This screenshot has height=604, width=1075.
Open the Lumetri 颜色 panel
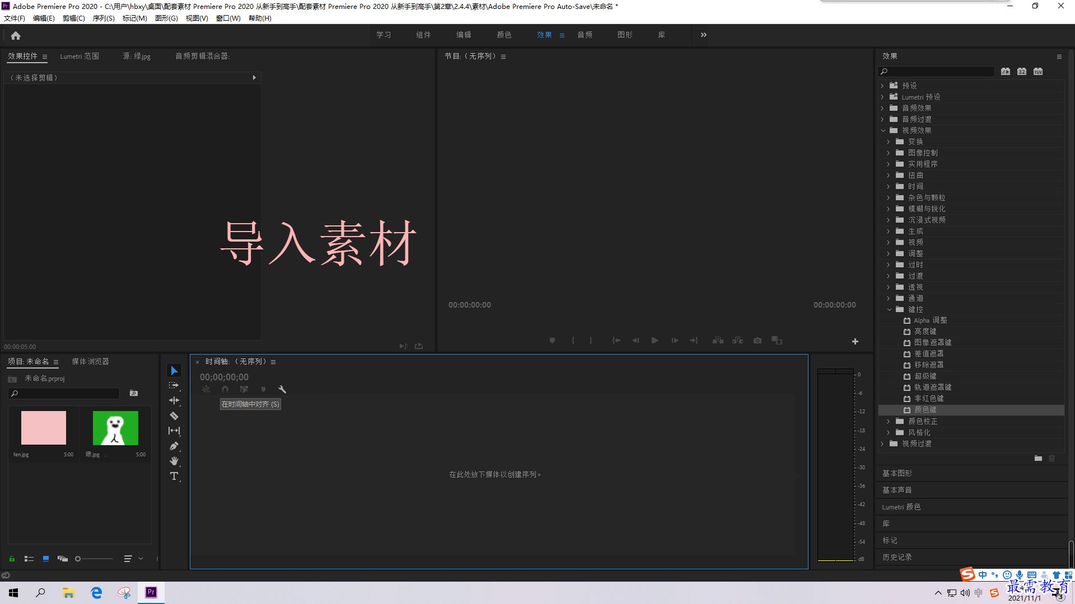(x=901, y=507)
